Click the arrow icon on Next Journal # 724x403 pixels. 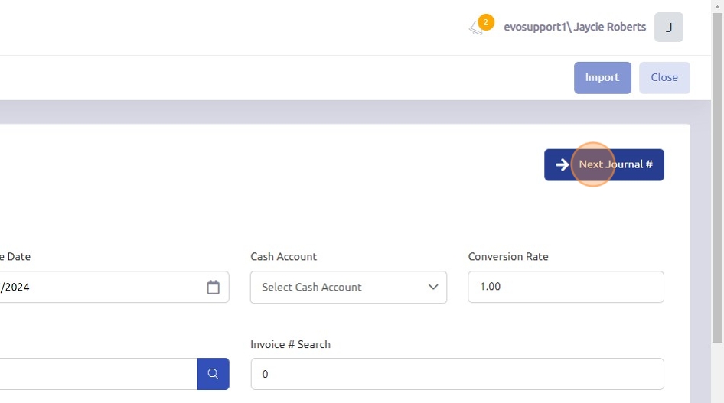click(x=562, y=164)
